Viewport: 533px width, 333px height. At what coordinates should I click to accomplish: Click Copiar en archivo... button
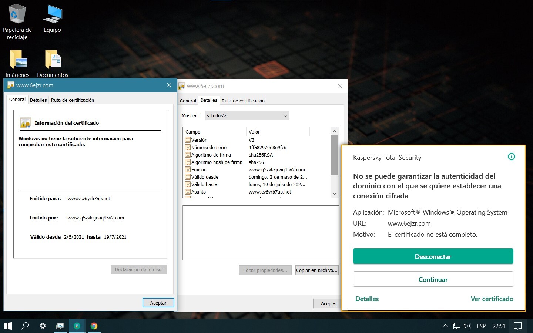point(317,270)
